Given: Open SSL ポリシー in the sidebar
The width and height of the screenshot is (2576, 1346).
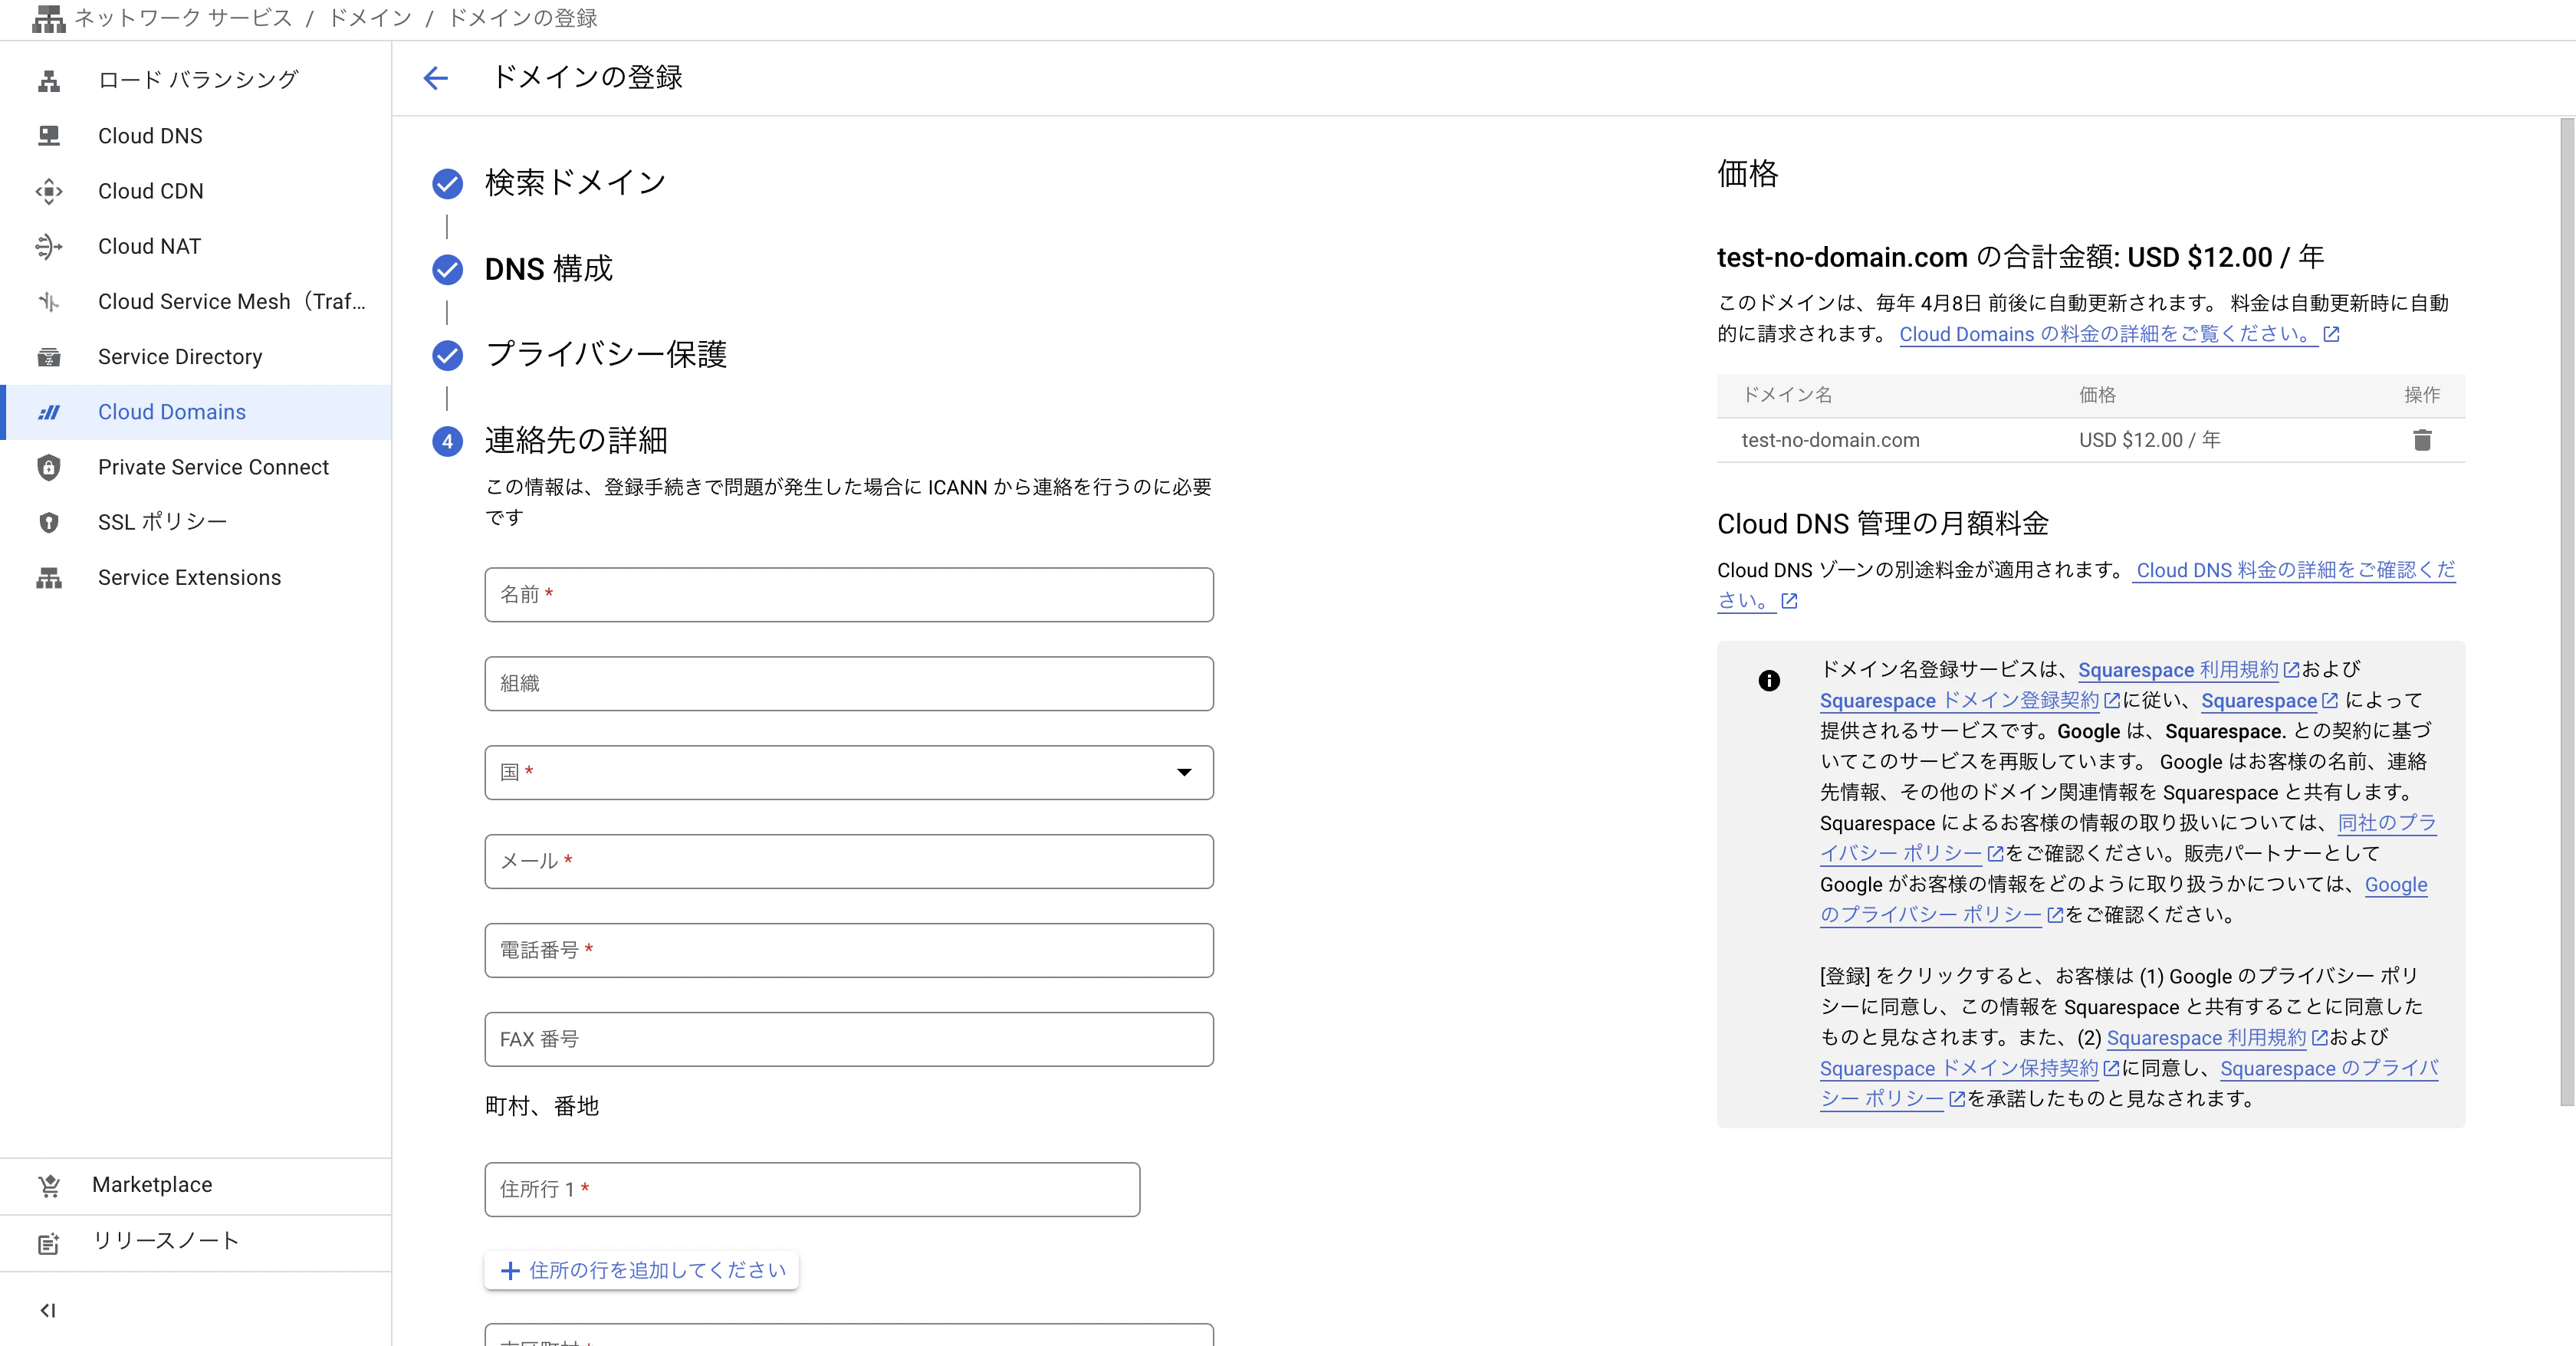Looking at the screenshot, I should point(196,522).
